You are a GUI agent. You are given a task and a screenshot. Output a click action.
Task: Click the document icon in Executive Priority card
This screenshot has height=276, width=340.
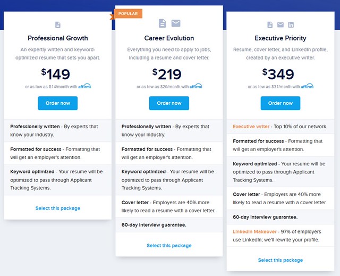coord(270,25)
